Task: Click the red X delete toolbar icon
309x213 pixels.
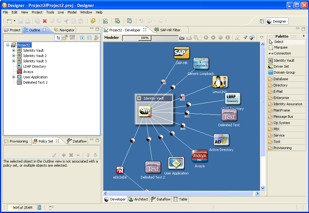Action: [x=45, y=21]
